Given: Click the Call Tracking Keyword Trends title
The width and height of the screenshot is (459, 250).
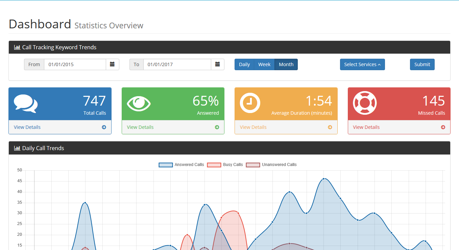Looking at the screenshot, I should pyautogui.click(x=59, y=47).
